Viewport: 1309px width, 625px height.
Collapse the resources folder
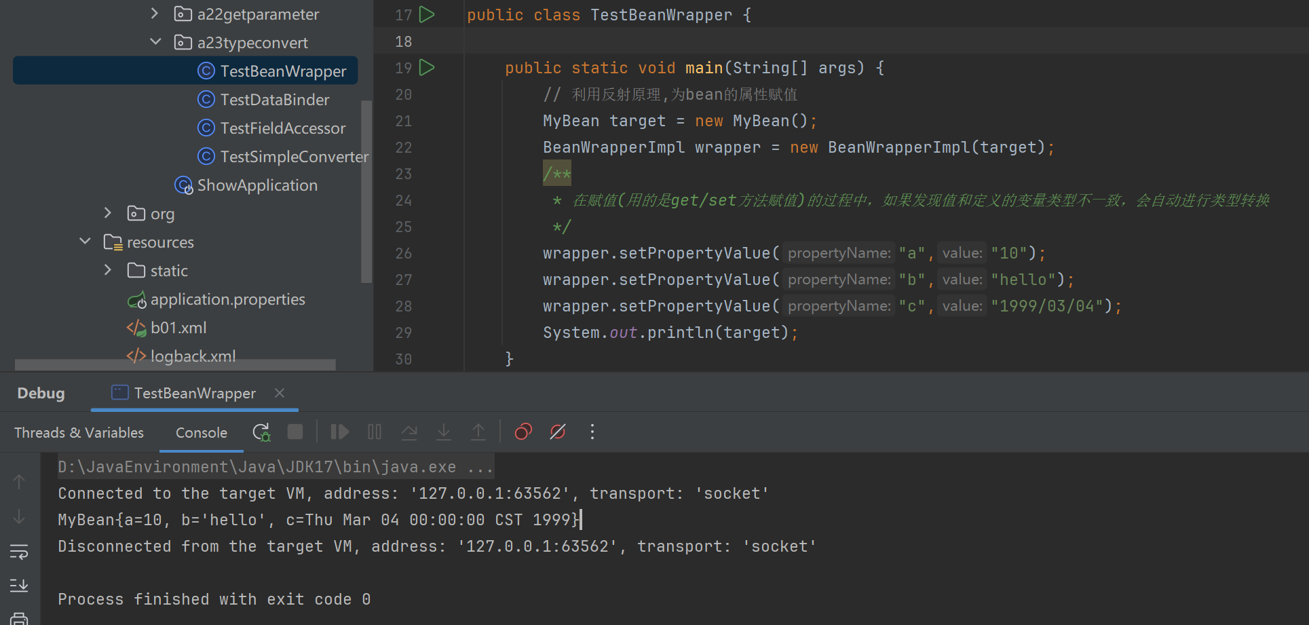85,242
